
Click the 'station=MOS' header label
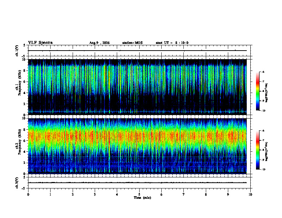coord(132,43)
